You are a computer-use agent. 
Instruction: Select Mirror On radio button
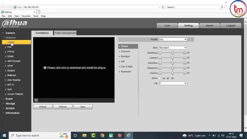tap(159, 78)
